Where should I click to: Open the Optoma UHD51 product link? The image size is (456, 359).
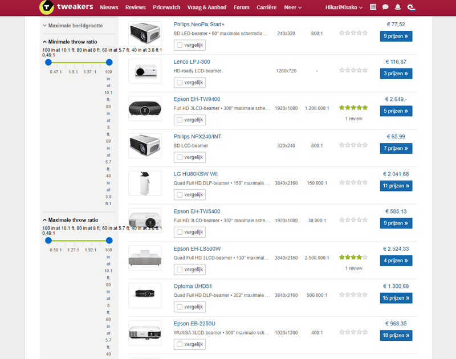point(193,286)
